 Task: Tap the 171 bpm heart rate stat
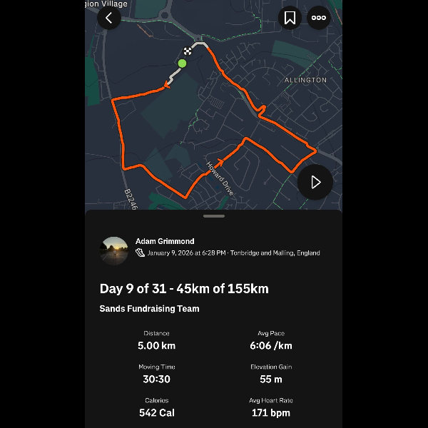pyautogui.click(x=271, y=412)
